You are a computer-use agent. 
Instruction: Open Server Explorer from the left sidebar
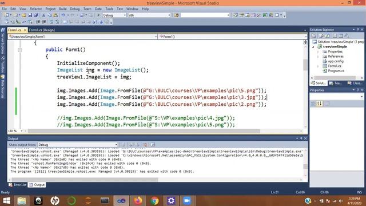(x=3, y=40)
